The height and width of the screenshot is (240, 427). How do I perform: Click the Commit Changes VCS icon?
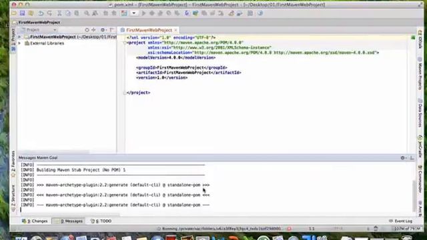tap(195, 13)
